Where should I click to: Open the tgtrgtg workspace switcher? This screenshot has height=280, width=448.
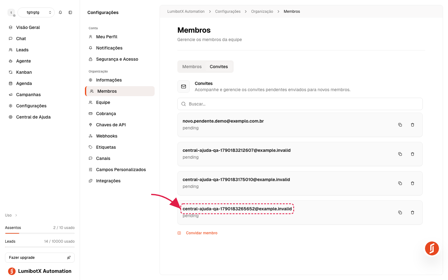(36, 12)
